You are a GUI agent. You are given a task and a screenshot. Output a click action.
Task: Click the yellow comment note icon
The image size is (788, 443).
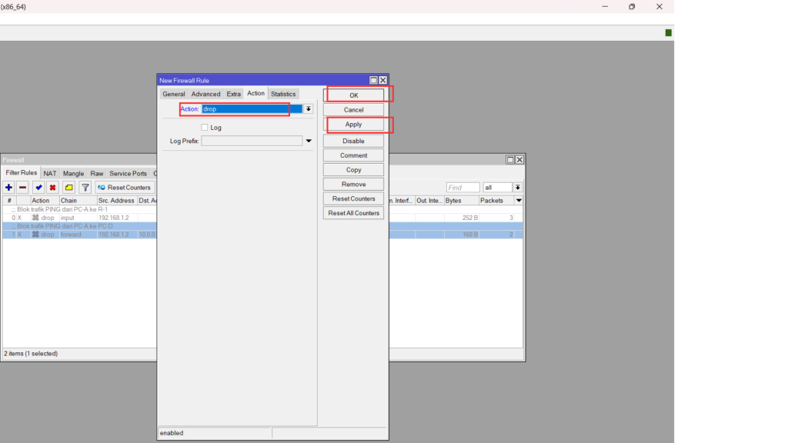tap(69, 188)
